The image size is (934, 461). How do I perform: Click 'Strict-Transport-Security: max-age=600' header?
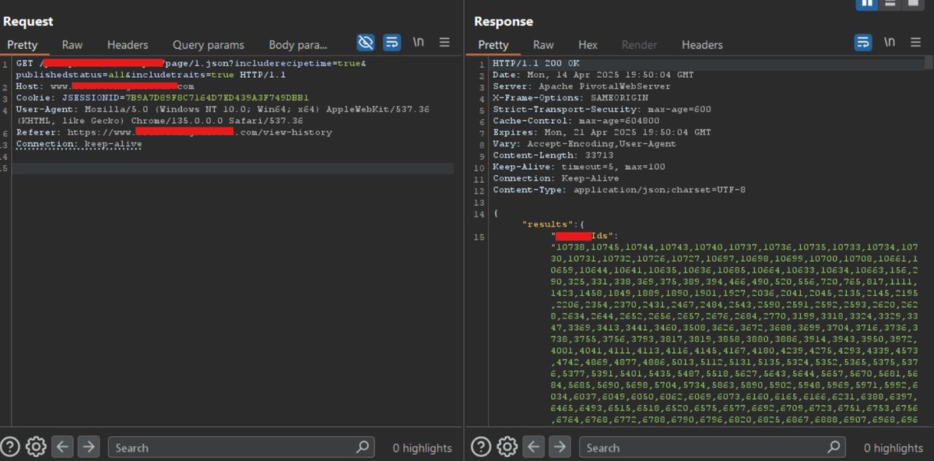[x=602, y=109]
